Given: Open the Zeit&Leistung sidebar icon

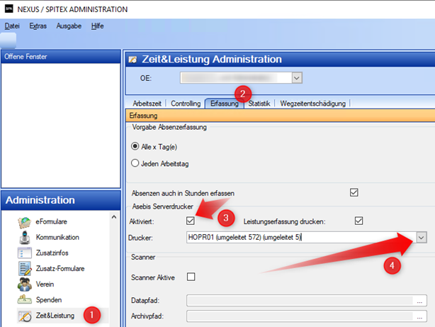Looking at the screenshot, I should [24, 316].
